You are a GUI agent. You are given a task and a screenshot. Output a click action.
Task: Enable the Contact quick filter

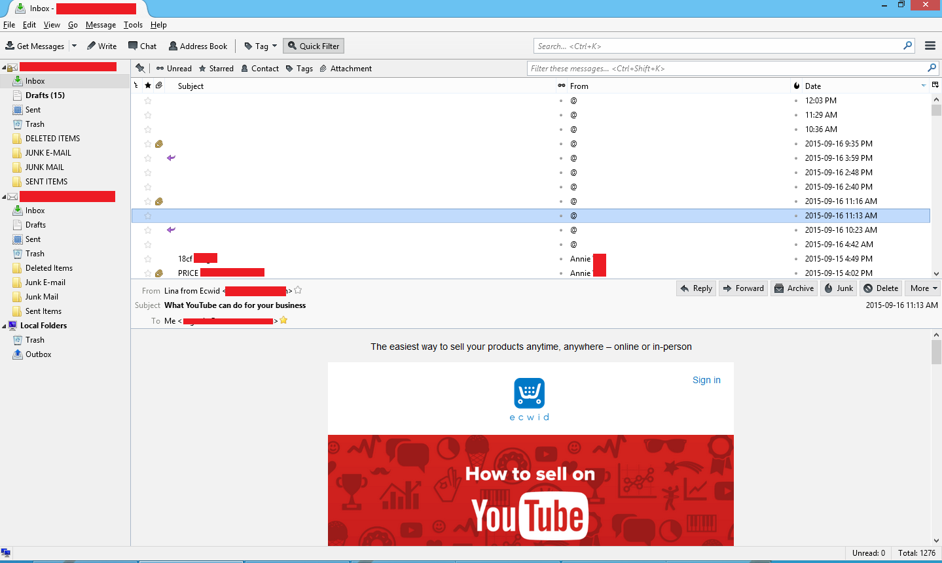tap(260, 68)
